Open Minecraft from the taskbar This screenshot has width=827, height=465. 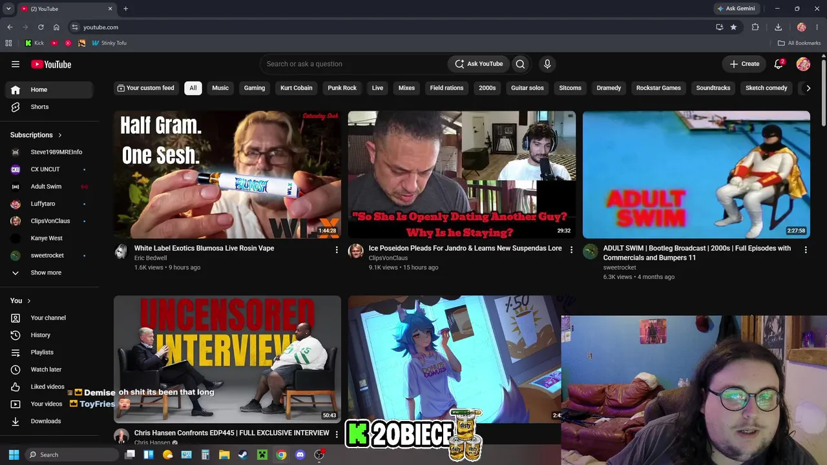point(262,455)
